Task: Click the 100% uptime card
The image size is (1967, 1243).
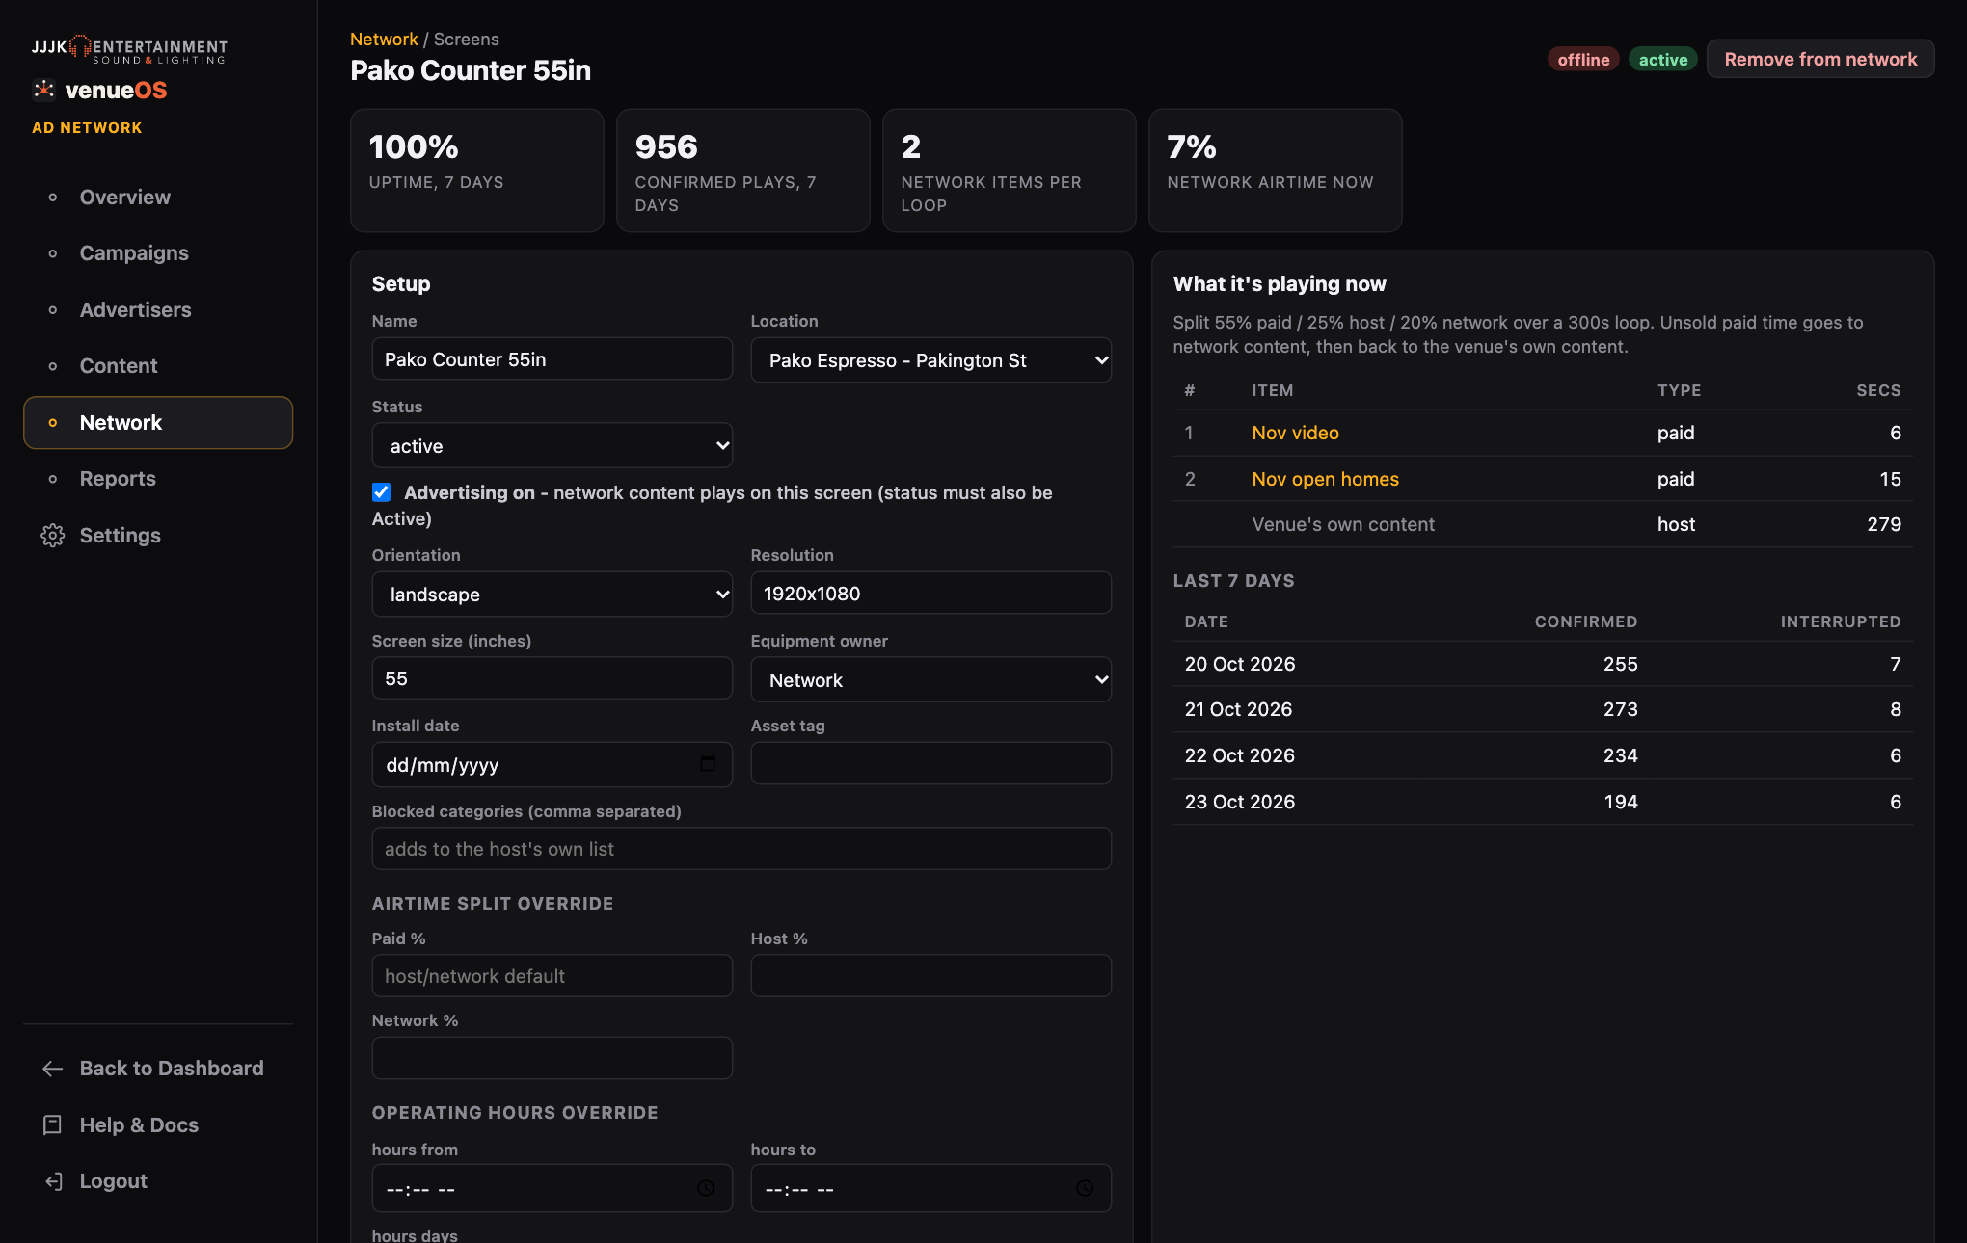Action: pyautogui.click(x=476, y=171)
